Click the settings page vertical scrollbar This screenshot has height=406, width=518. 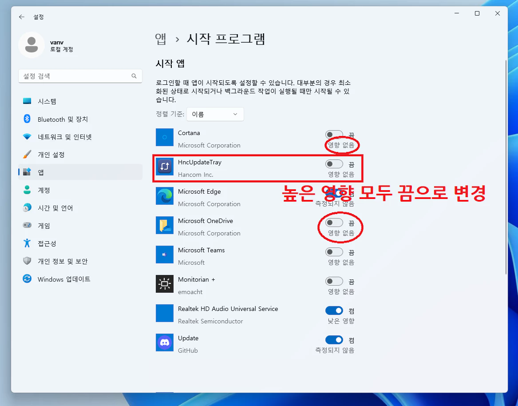506,167
